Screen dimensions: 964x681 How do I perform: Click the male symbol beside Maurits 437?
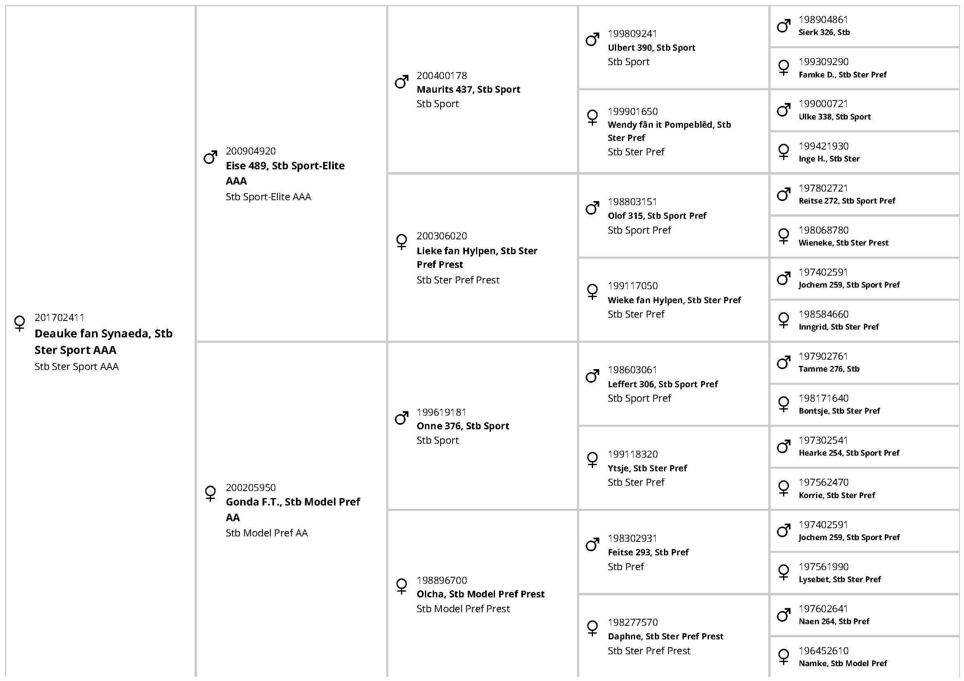point(401,82)
